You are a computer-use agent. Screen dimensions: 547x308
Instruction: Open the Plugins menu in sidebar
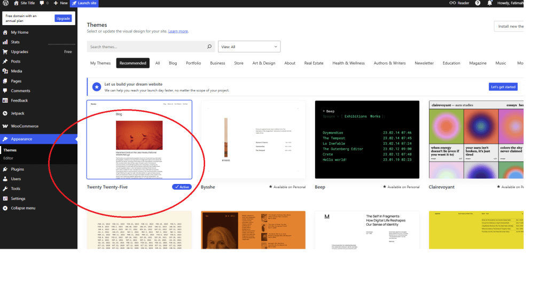click(17, 169)
